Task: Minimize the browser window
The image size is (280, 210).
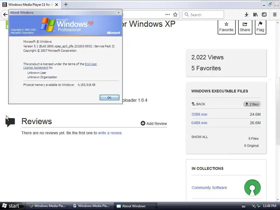Action: coord(264,5)
